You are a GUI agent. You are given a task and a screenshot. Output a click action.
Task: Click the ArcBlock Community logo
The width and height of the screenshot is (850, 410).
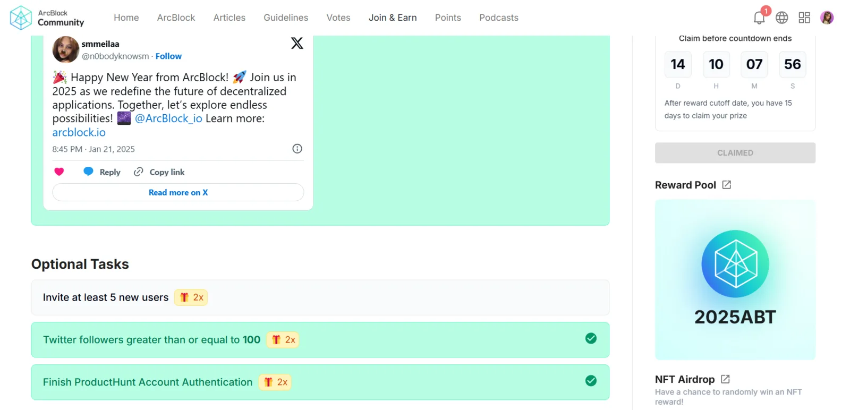click(x=47, y=18)
